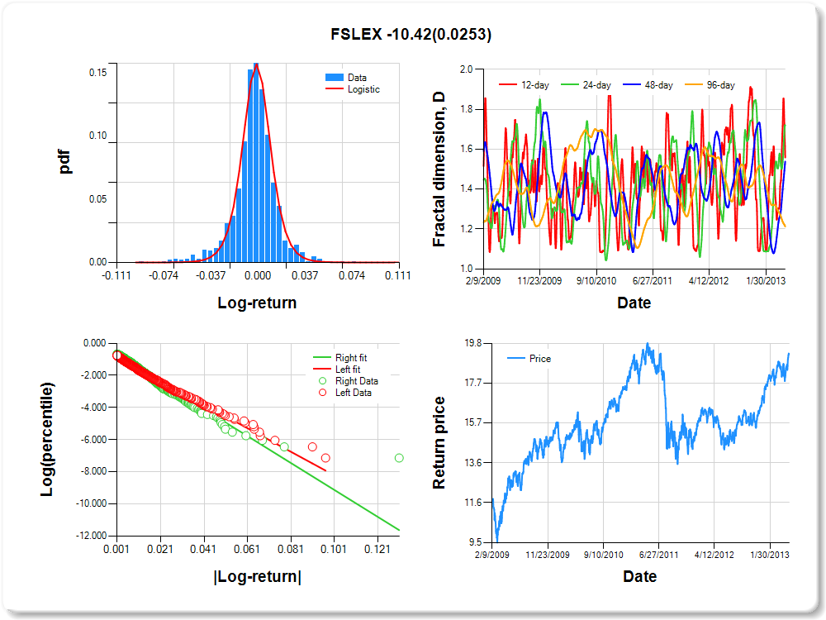Click the -10.000 tick on Log(percentile) axis

pyautogui.click(x=92, y=503)
